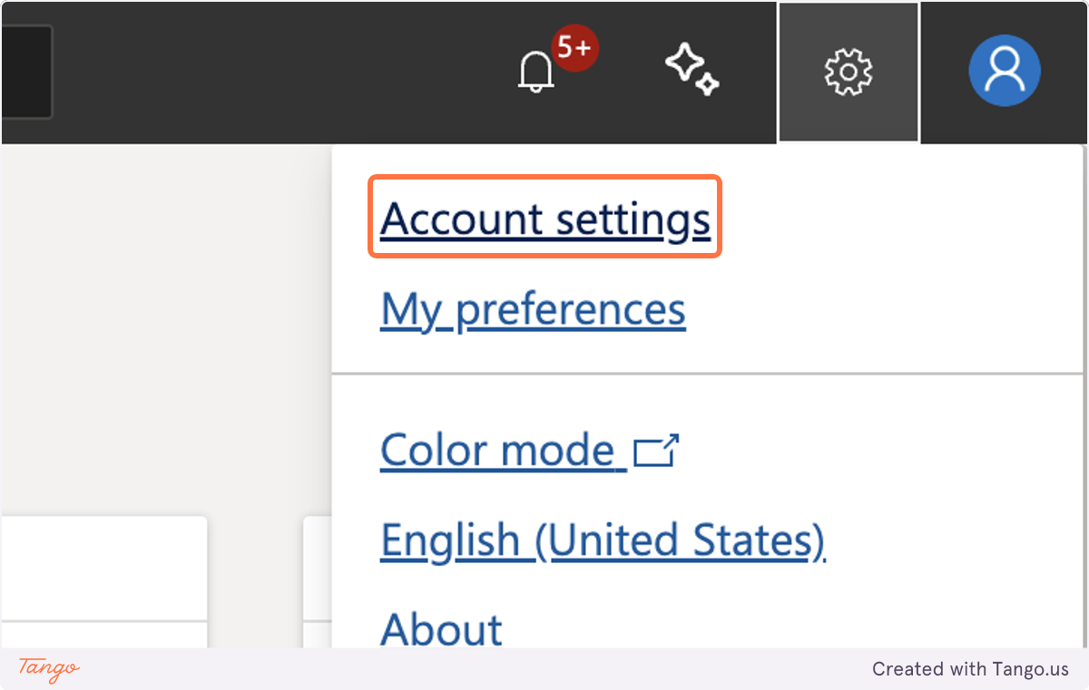
Task: Click the red 5+ notification badge
Action: click(574, 47)
